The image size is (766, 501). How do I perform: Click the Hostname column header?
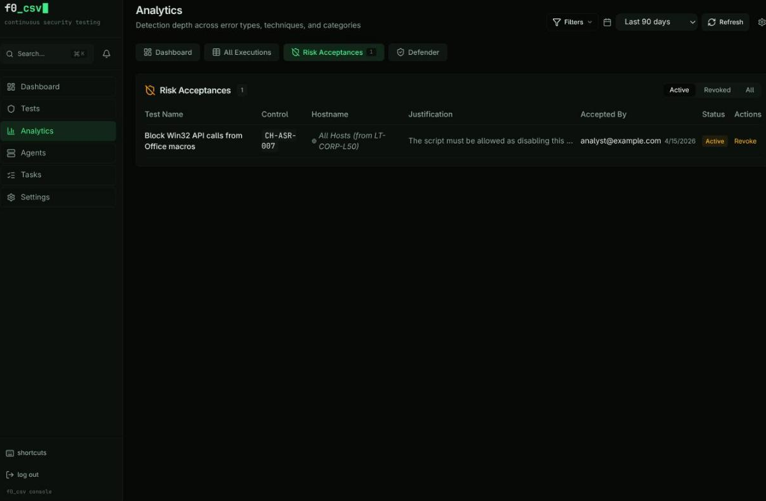tap(330, 115)
